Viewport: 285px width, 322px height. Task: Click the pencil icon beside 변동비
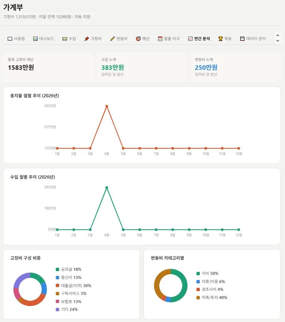112,39
